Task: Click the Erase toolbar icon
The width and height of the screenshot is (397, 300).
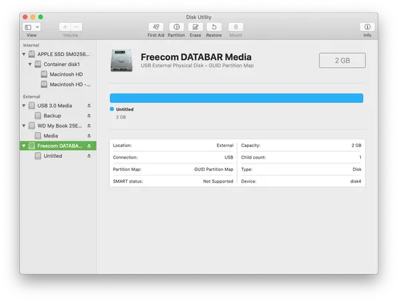Action: click(x=195, y=27)
